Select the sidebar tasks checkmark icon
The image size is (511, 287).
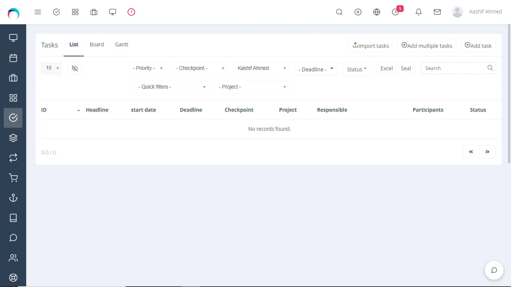13,118
